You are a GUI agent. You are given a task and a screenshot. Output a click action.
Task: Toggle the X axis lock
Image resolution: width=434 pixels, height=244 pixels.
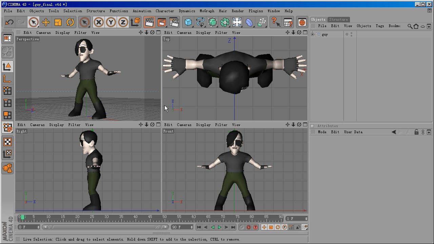[98, 22]
